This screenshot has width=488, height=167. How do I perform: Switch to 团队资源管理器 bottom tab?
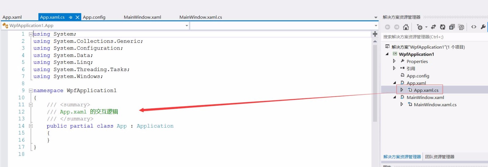point(440,157)
